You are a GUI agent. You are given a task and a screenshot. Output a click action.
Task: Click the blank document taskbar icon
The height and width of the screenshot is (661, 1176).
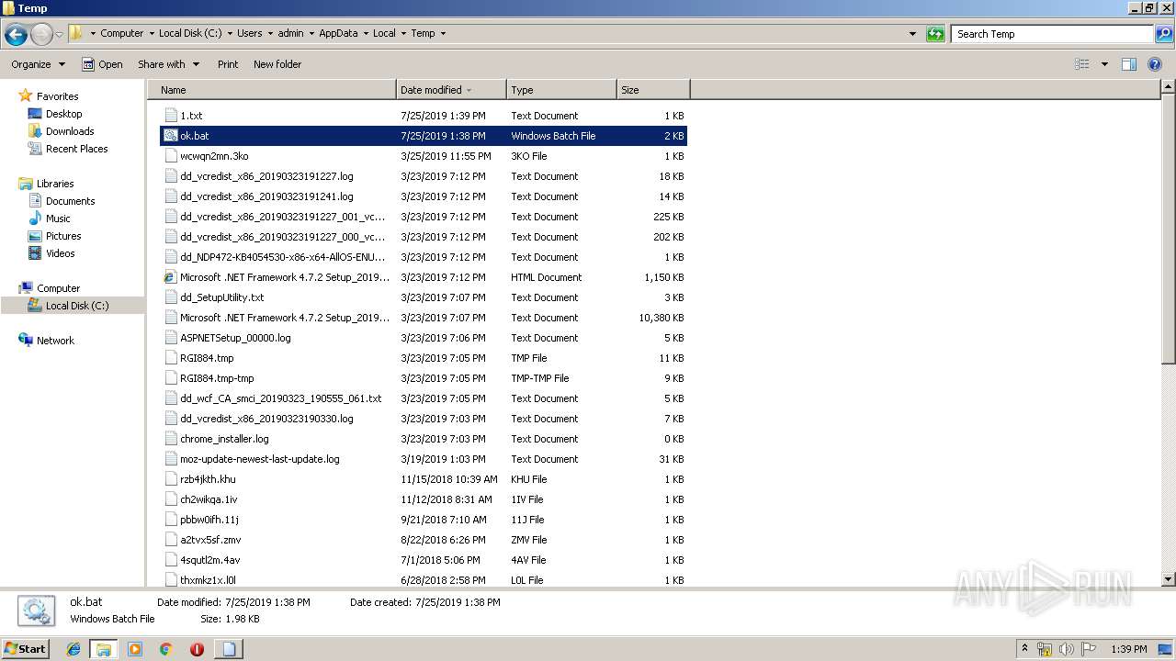click(228, 649)
